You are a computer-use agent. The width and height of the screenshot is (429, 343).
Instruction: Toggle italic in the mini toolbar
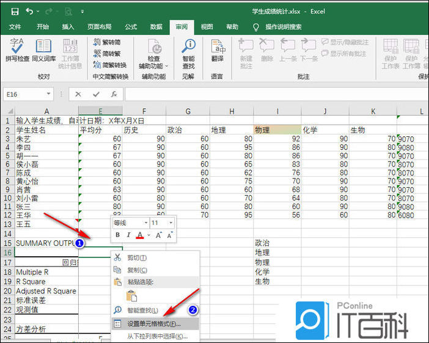[128, 235]
